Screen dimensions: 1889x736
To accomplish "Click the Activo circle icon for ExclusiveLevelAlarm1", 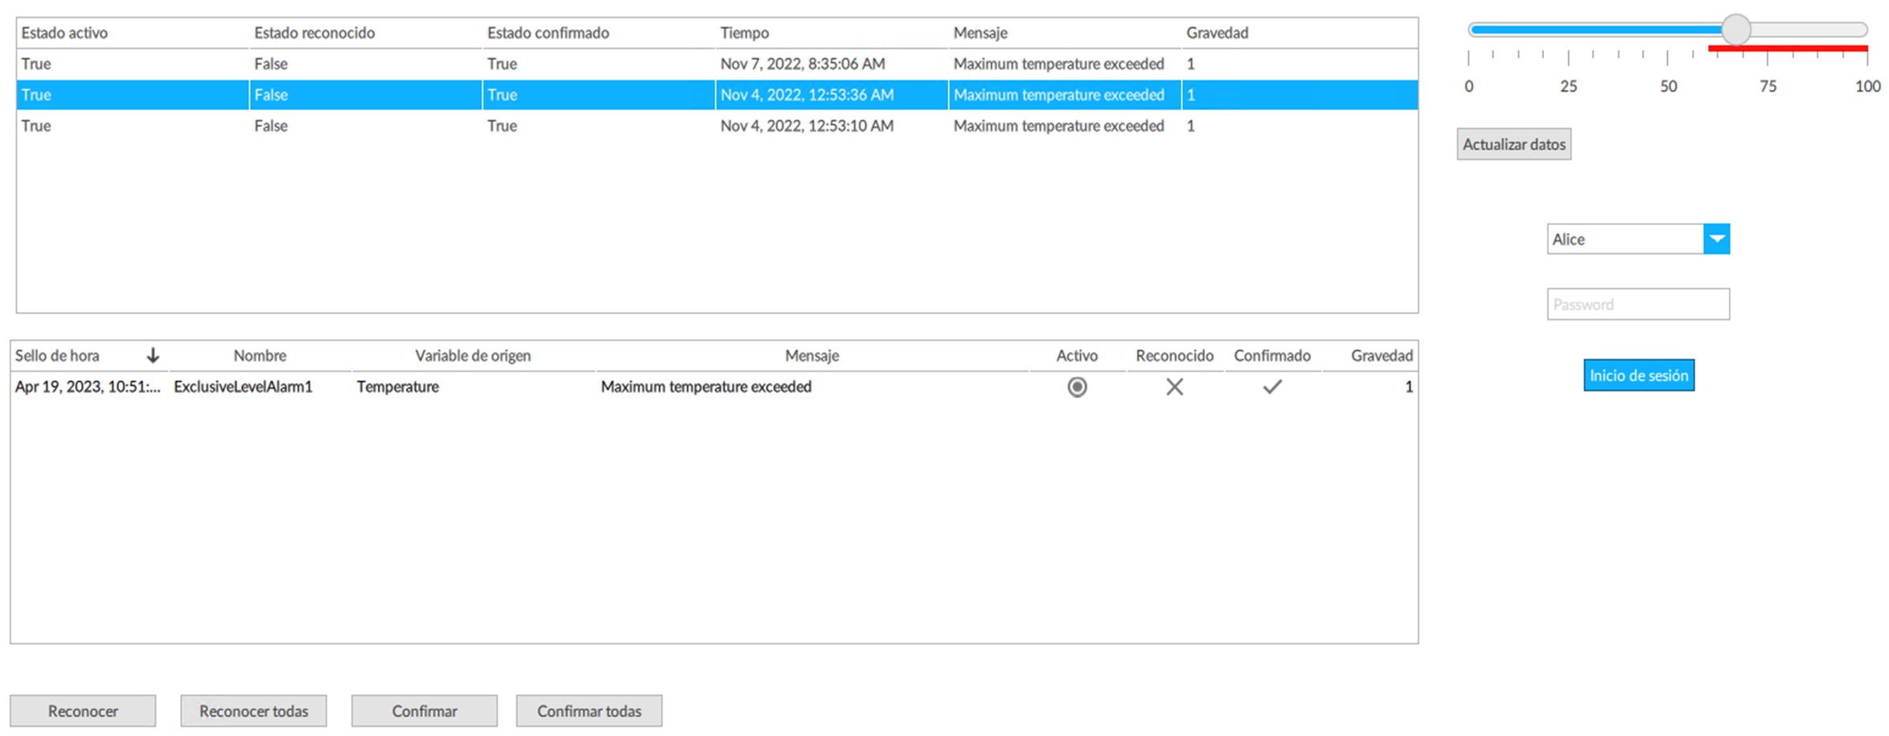I will point(1077,387).
